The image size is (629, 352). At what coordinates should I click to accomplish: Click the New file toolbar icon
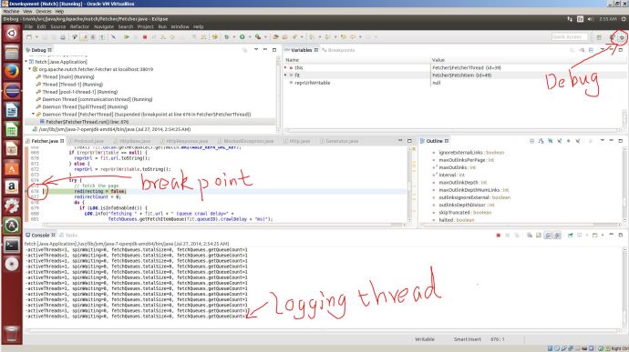click(x=29, y=37)
